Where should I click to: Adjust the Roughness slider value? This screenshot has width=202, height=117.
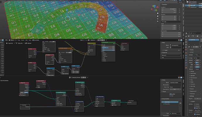tap(197, 62)
